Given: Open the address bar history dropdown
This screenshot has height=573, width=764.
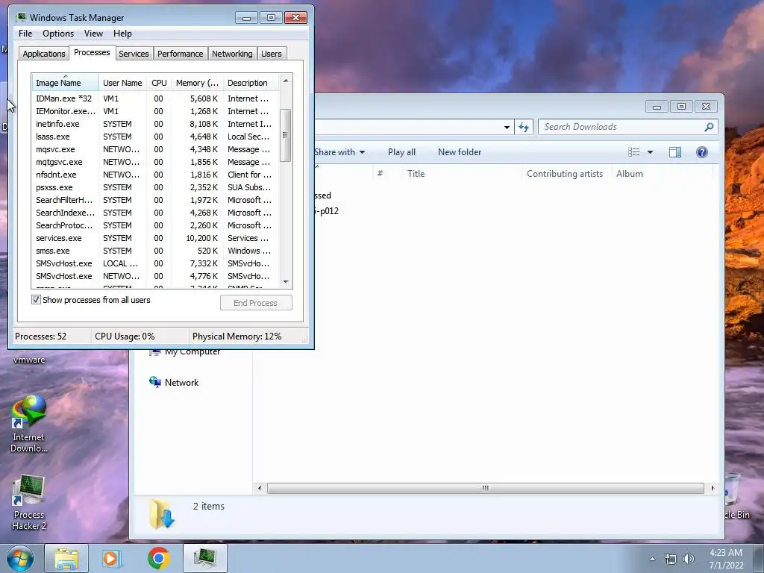Looking at the screenshot, I should tap(507, 127).
